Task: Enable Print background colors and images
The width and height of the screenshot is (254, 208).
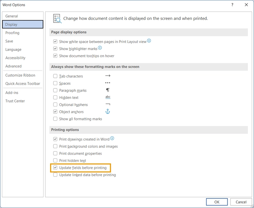Action: 55,146
